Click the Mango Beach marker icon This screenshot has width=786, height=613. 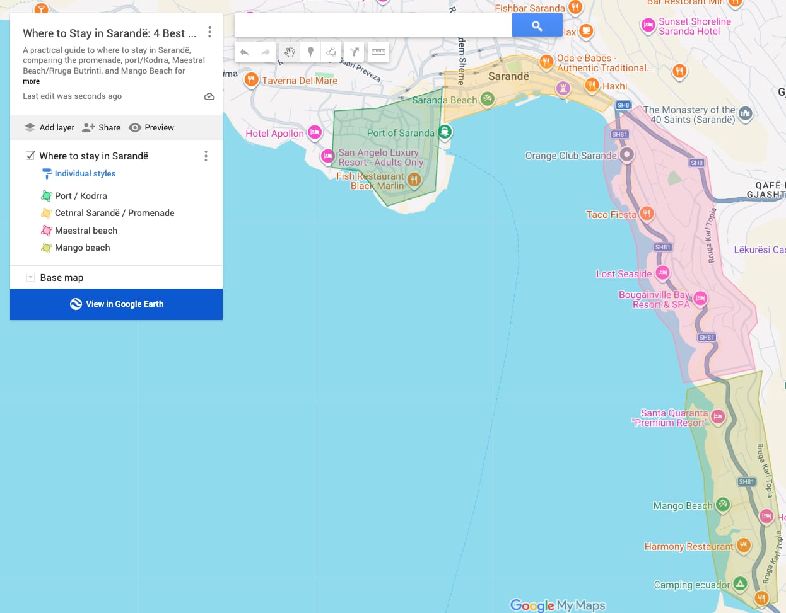point(723,504)
